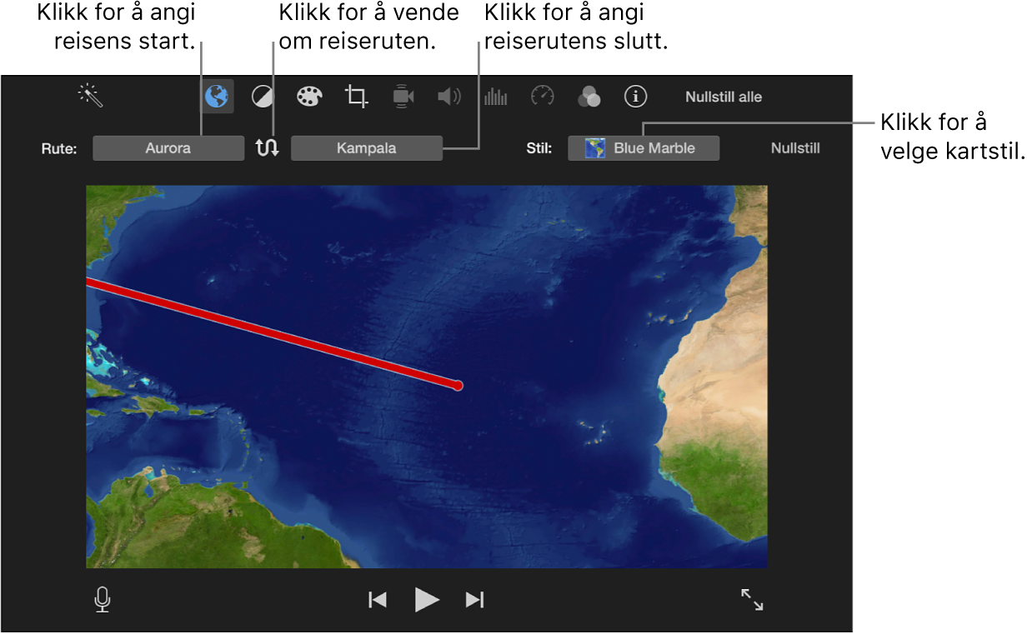The height and width of the screenshot is (634, 1027).
Task: Open noise reduction equalizer icon
Action: pos(495,97)
